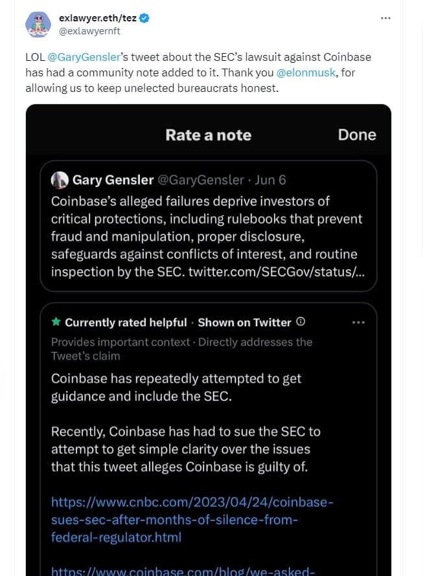Viewport: 423px width, 576px height.
Task: Click Gary Gensler's small profile picture
Action: (x=60, y=179)
